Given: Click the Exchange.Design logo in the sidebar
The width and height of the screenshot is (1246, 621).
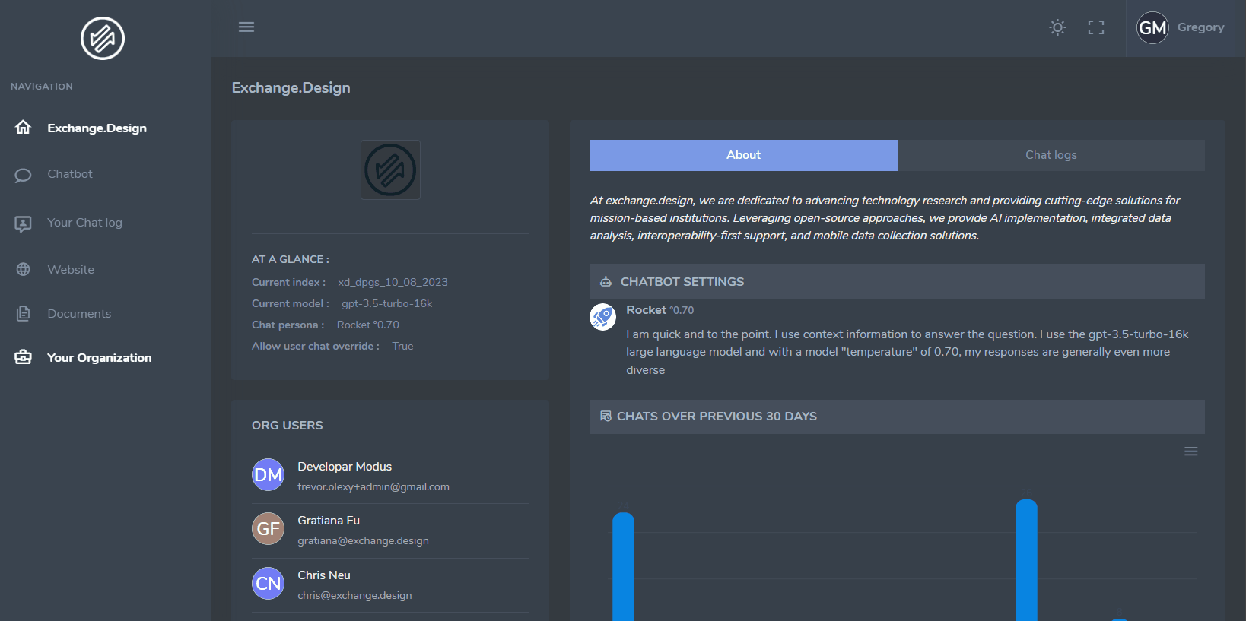Looking at the screenshot, I should 103,38.
